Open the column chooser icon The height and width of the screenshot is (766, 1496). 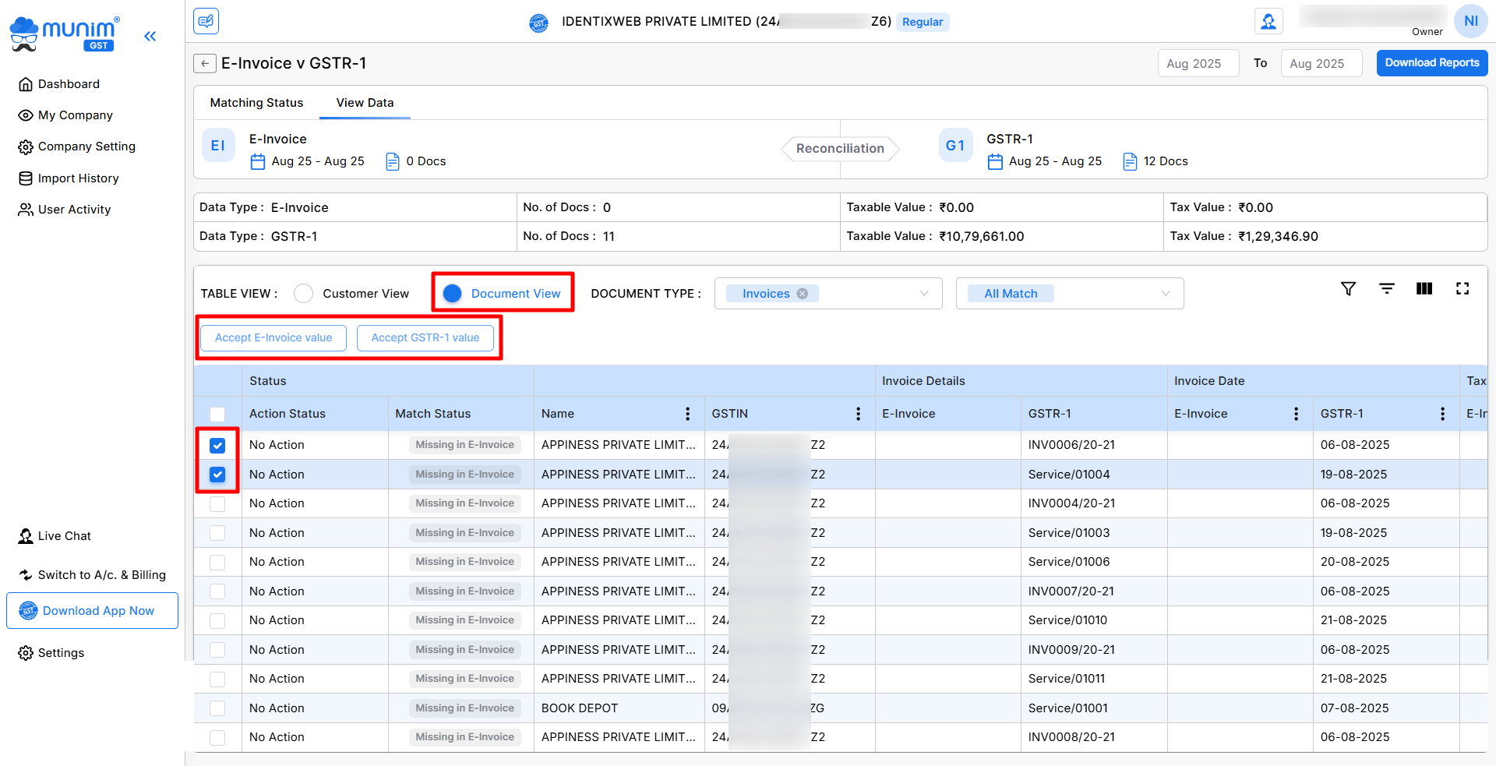pos(1424,288)
